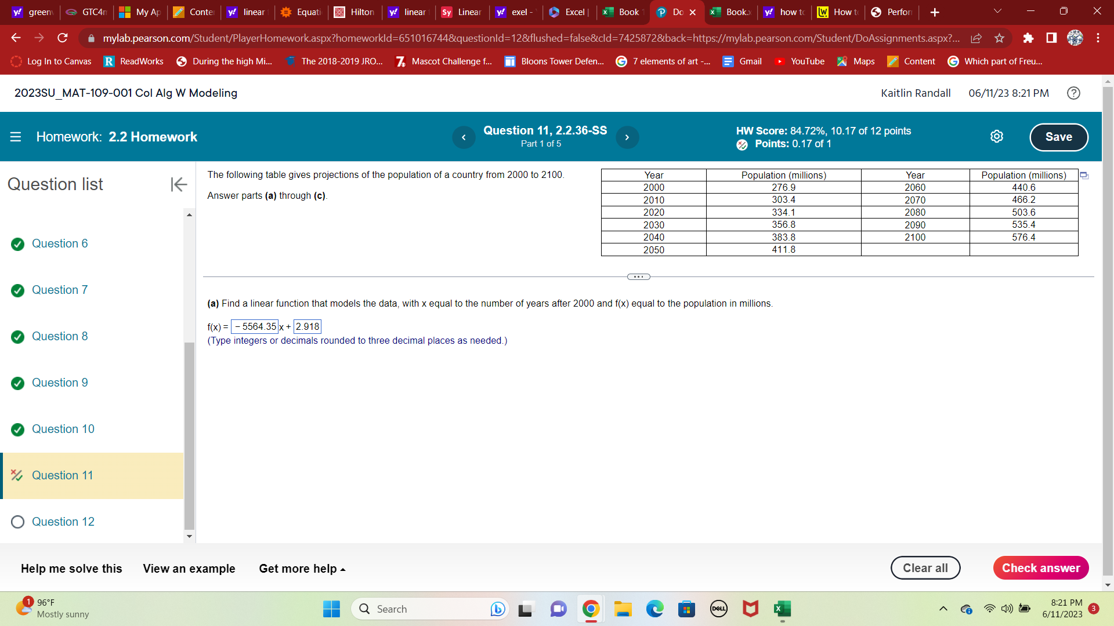
Task: Open the homework settings gear icon
Action: [x=996, y=137]
